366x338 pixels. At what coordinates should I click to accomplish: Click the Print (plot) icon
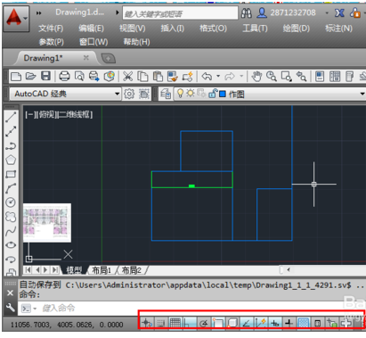[64, 76]
